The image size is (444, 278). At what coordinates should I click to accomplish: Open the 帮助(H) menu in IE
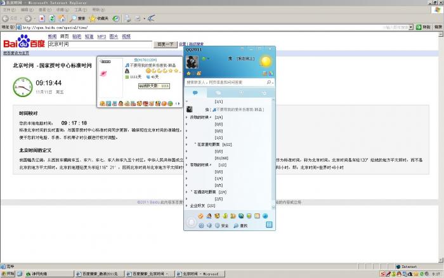point(98,10)
